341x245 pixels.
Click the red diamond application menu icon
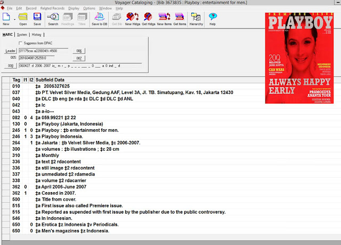[x=3, y=8]
